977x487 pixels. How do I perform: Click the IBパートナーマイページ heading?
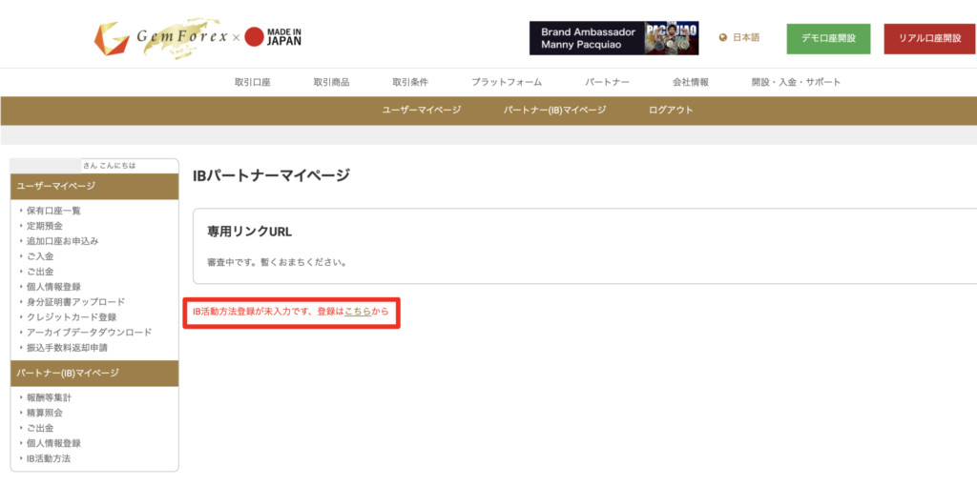271,175
